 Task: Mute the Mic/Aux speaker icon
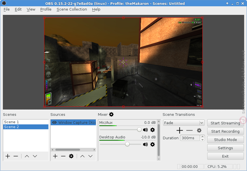point(145,130)
